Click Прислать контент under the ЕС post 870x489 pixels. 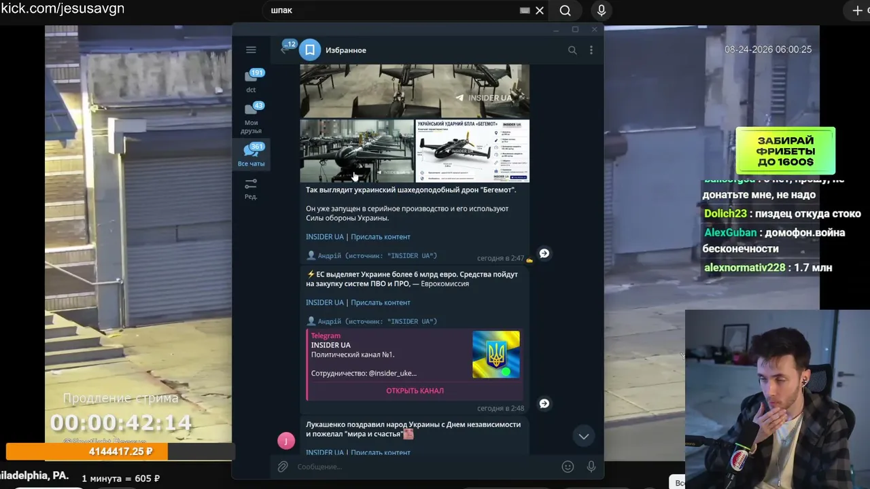point(381,302)
